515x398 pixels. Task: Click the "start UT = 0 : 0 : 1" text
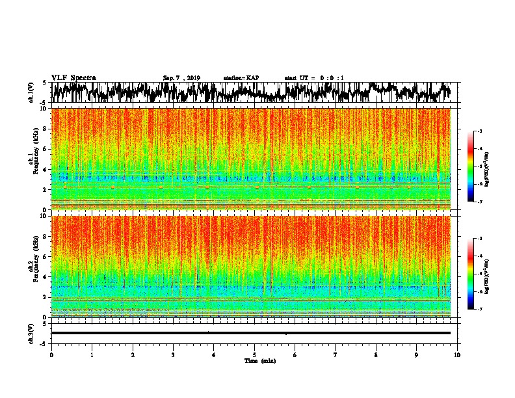(x=314, y=78)
